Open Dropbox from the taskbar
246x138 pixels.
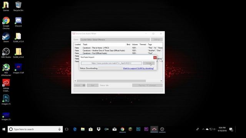pyautogui.click(x=98, y=129)
